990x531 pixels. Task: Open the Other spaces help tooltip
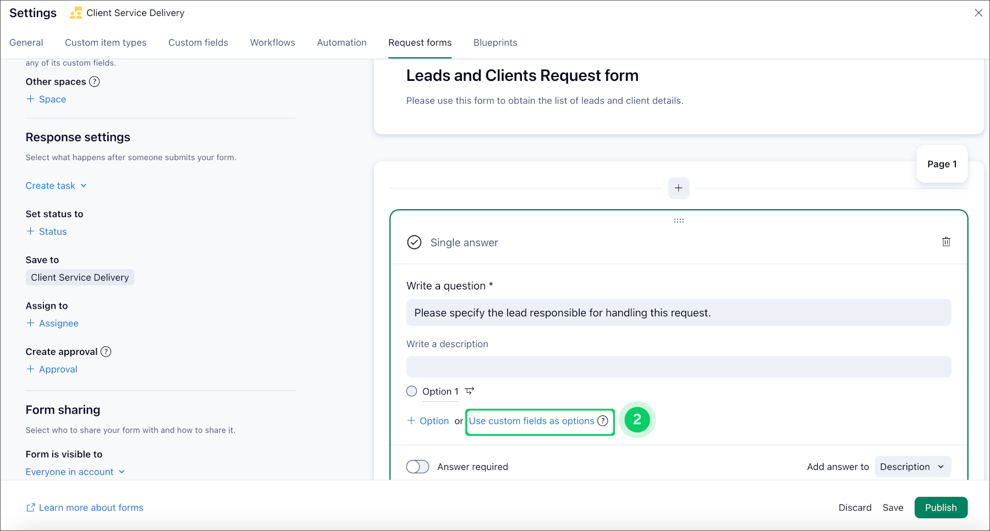click(x=95, y=81)
